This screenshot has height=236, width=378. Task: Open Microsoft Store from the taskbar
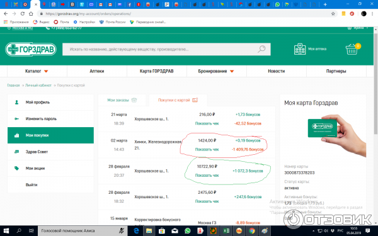[x=161, y=231]
